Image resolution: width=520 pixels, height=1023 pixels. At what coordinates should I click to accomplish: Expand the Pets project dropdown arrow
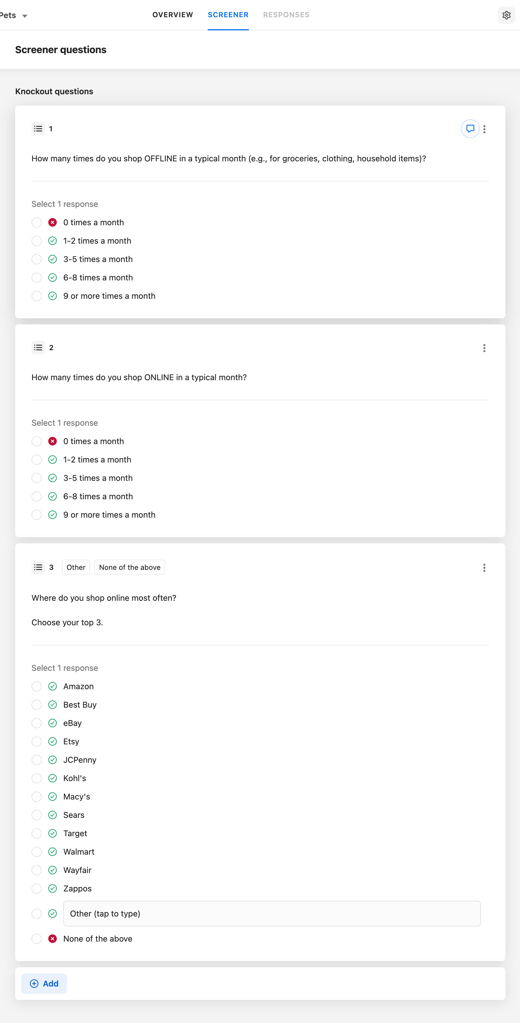coord(25,16)
